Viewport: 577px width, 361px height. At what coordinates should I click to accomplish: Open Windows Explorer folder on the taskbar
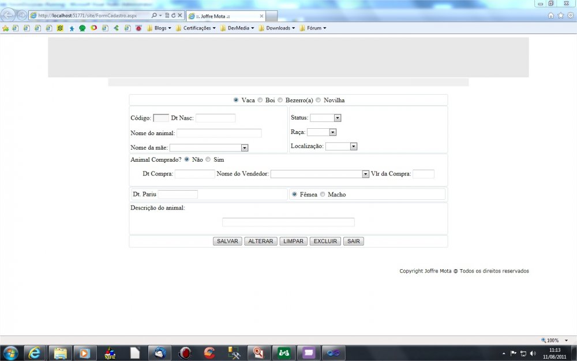click(59, 352)
